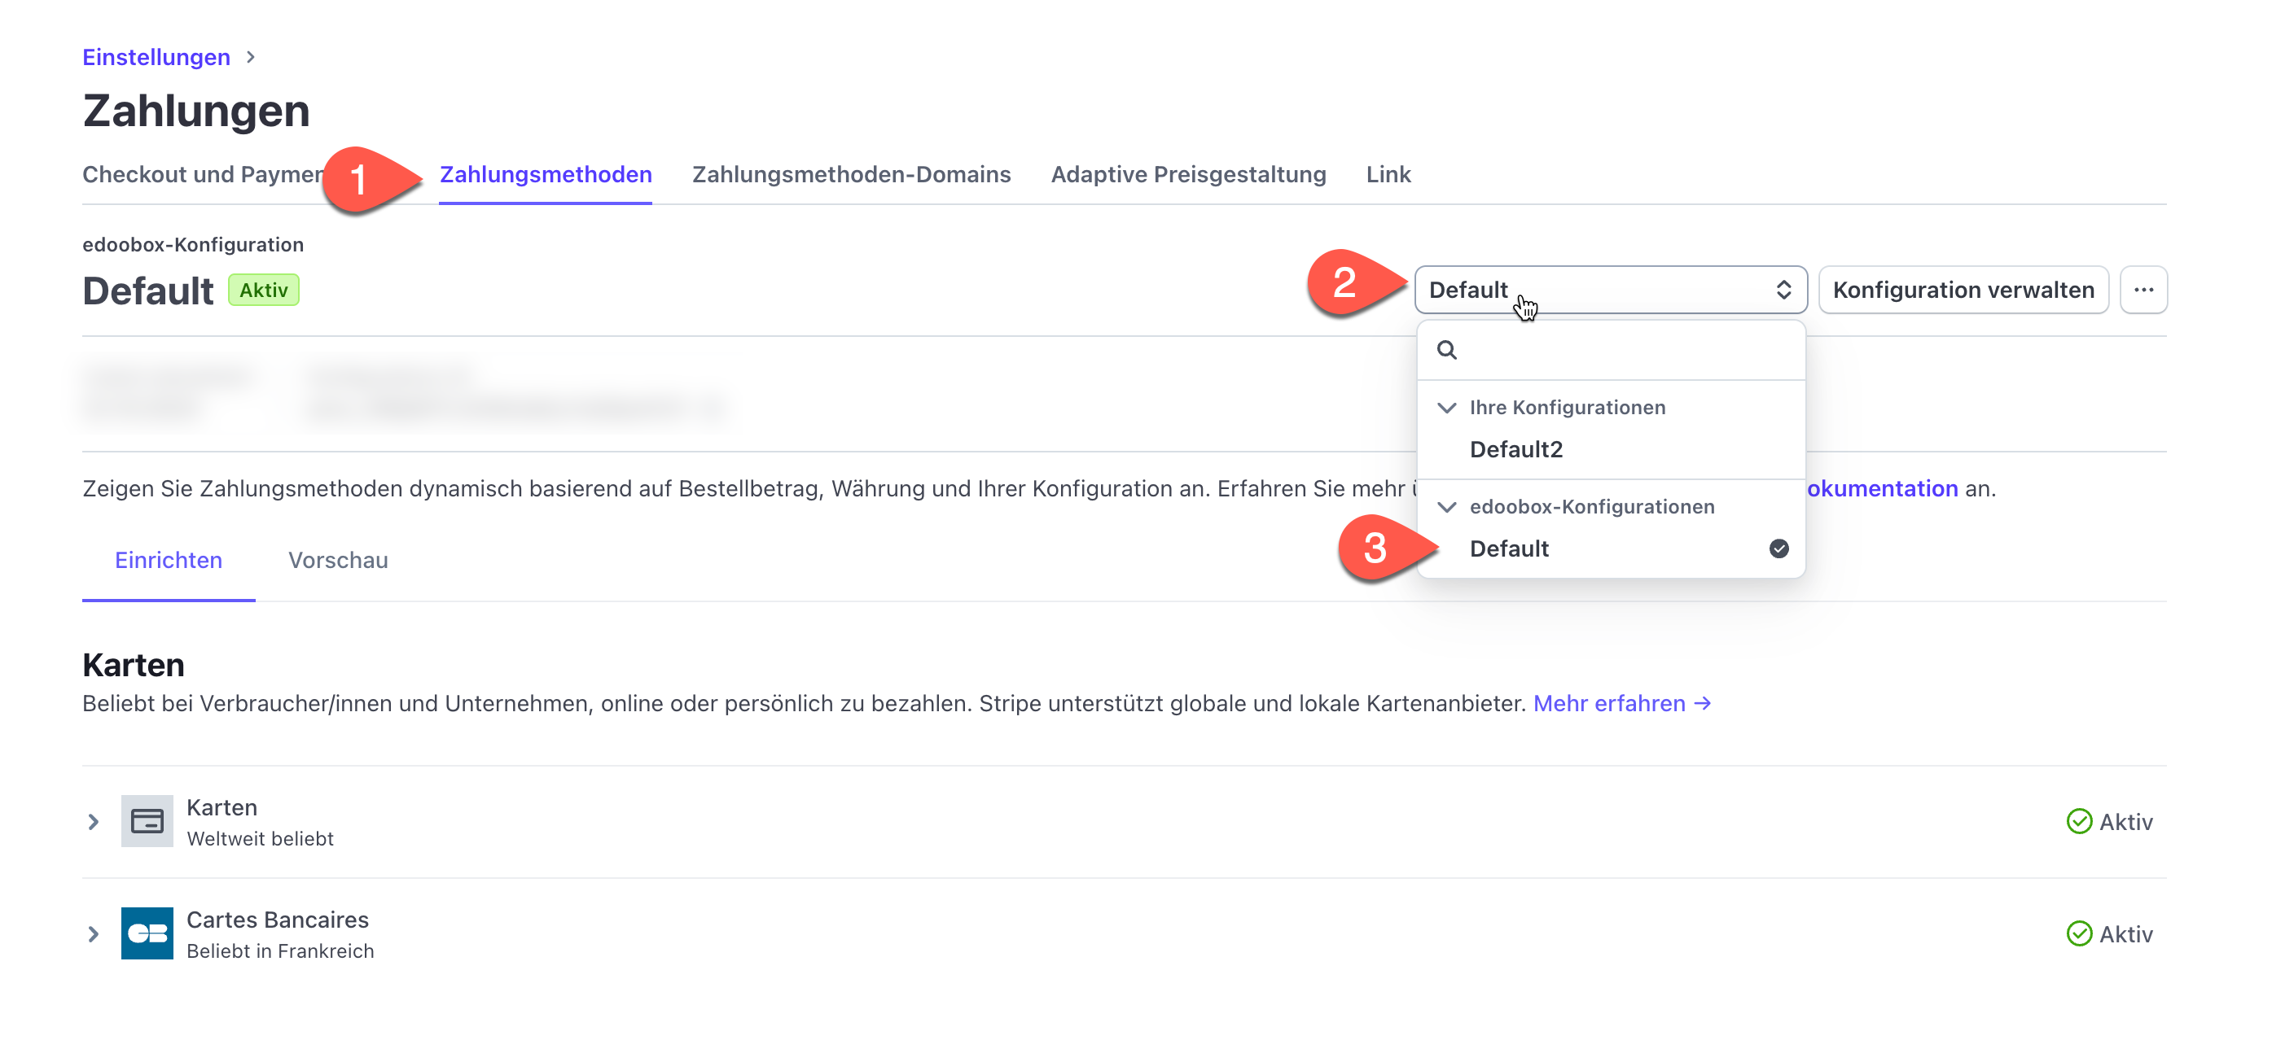Collapse the Ihre Konfigurationen group
Viewport: 2285px width, 1040px height.
(1447, 408)
